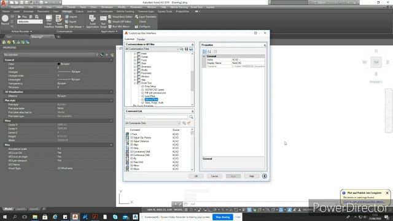Open the Tool Palettes customization button
The width and height of the screenshot is (393, 221).
coord(59,21)
